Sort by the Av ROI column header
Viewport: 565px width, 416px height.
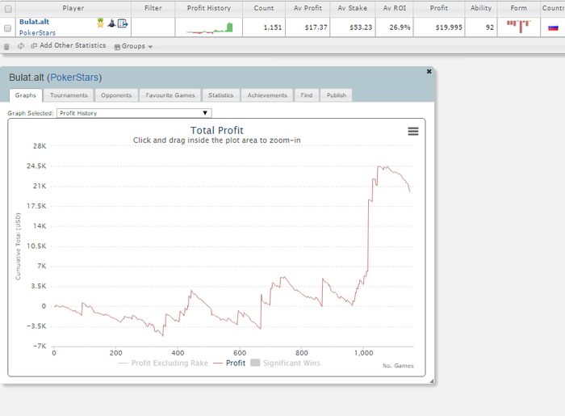pyautogui.click(x=395, y=8)
